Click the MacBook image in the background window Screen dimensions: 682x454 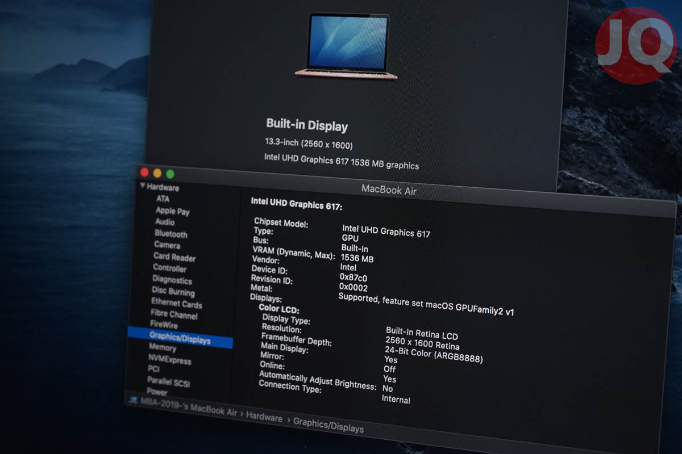346,47
